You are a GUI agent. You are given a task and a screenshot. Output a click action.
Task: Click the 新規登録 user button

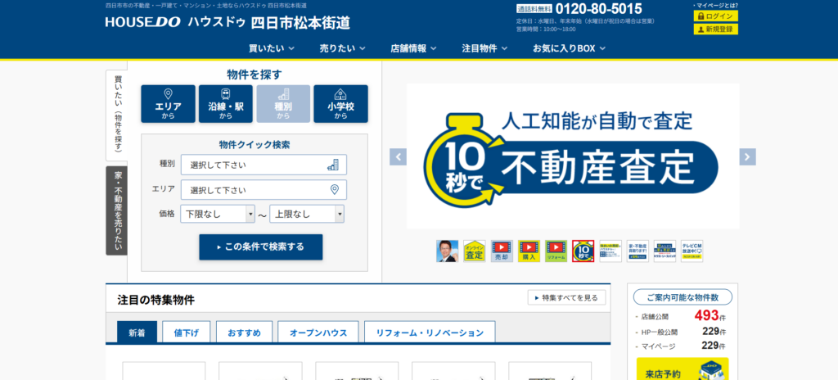coord(715,29)
